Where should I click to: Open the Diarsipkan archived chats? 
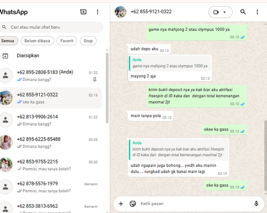51,56
